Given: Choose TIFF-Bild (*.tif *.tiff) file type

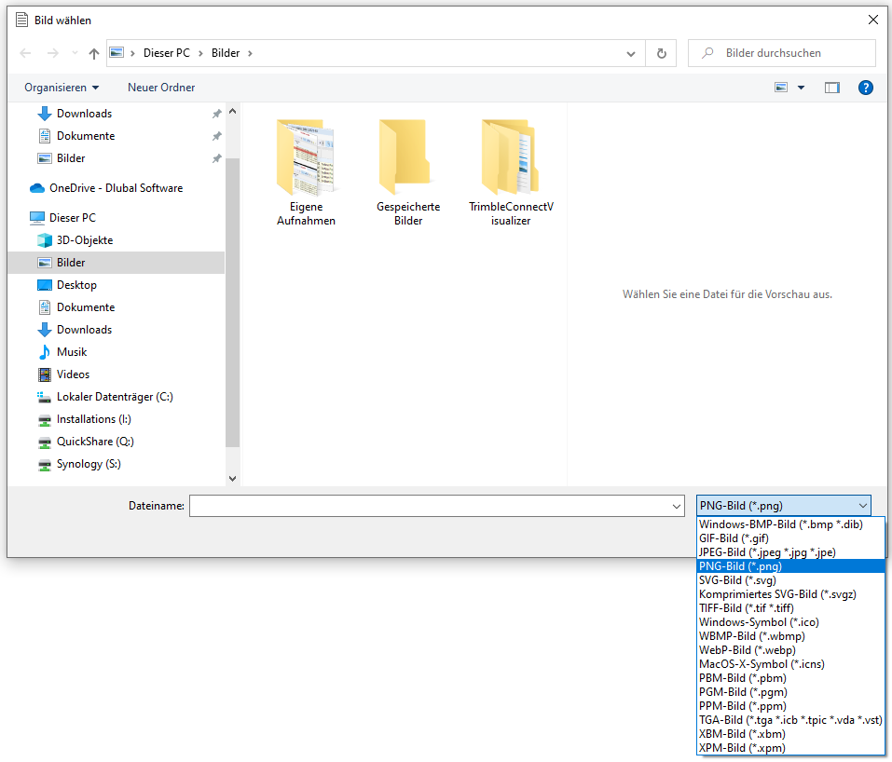Looking at the screenshot, I should pos(790,608).
